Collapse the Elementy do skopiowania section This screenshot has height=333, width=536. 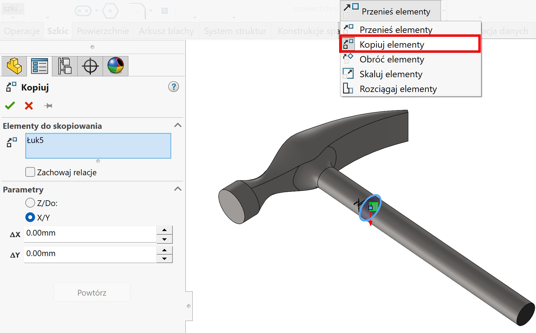pos(178,125)
